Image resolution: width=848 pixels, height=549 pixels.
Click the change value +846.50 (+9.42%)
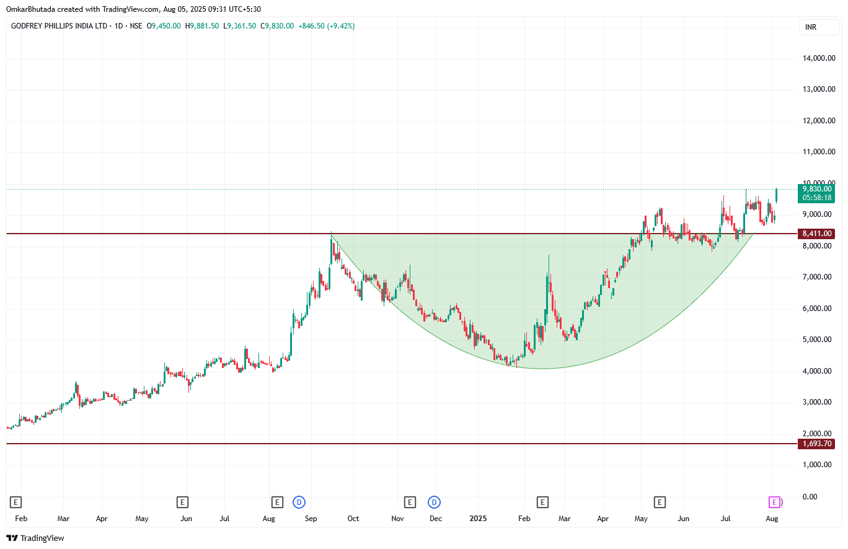click(x=327, y=26)
